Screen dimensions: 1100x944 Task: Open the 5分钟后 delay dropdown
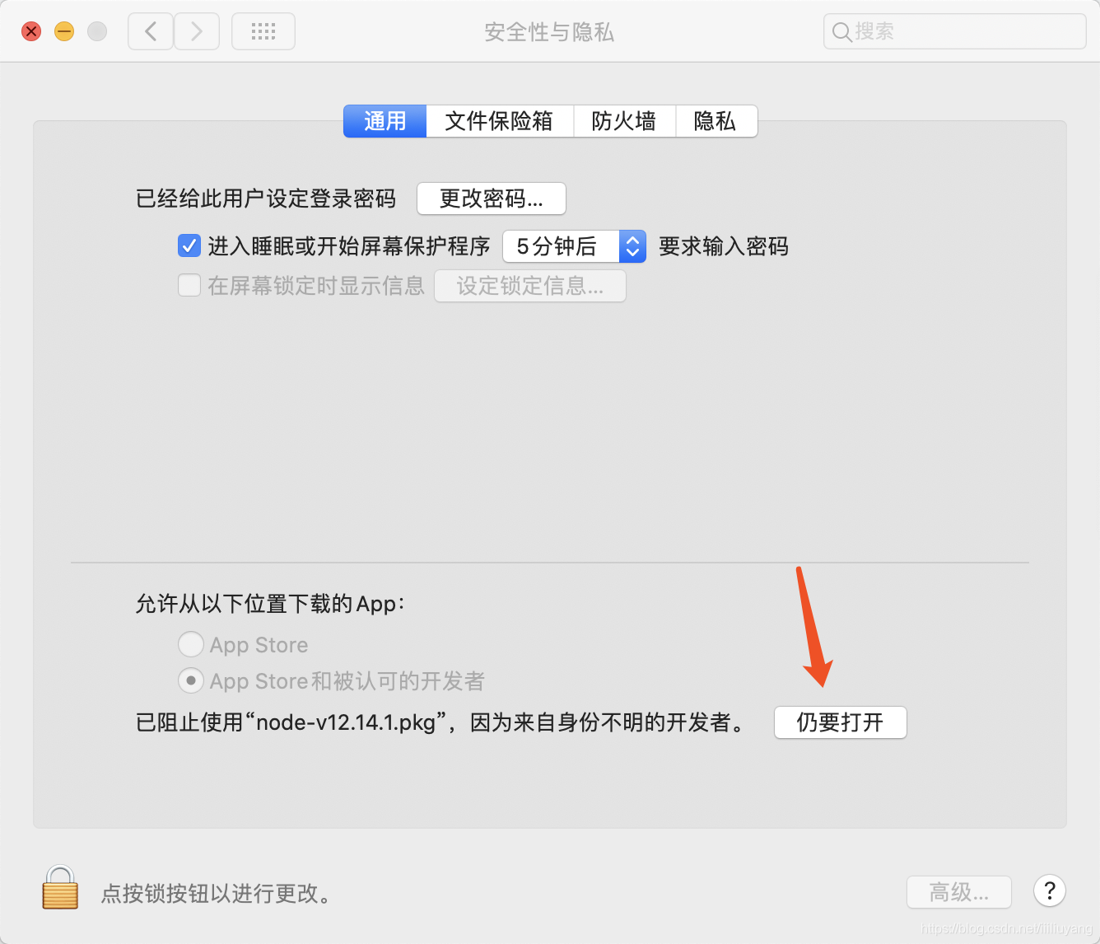coord(574,246)
